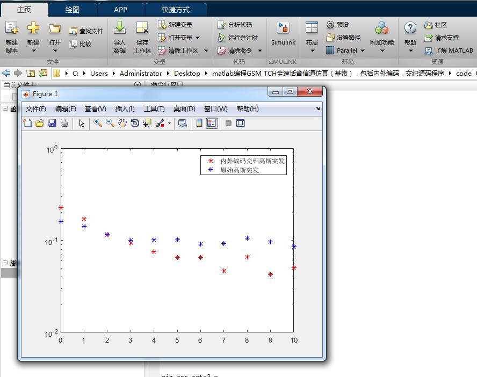477x377 pixels.
Task: Click legend entry 内外编码交织高斯突发
Action: click(252, 161)
